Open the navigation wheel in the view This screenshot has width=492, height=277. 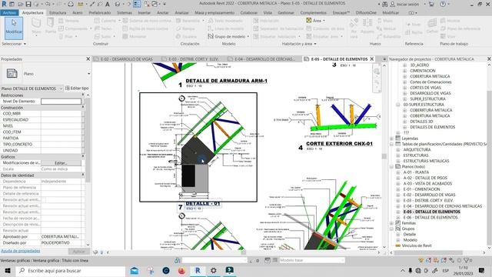click(x=377, y=72)
